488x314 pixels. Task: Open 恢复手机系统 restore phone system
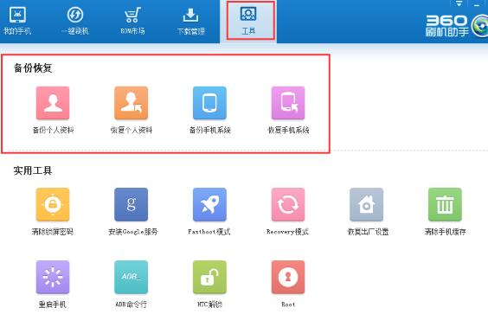coord(288,103)
